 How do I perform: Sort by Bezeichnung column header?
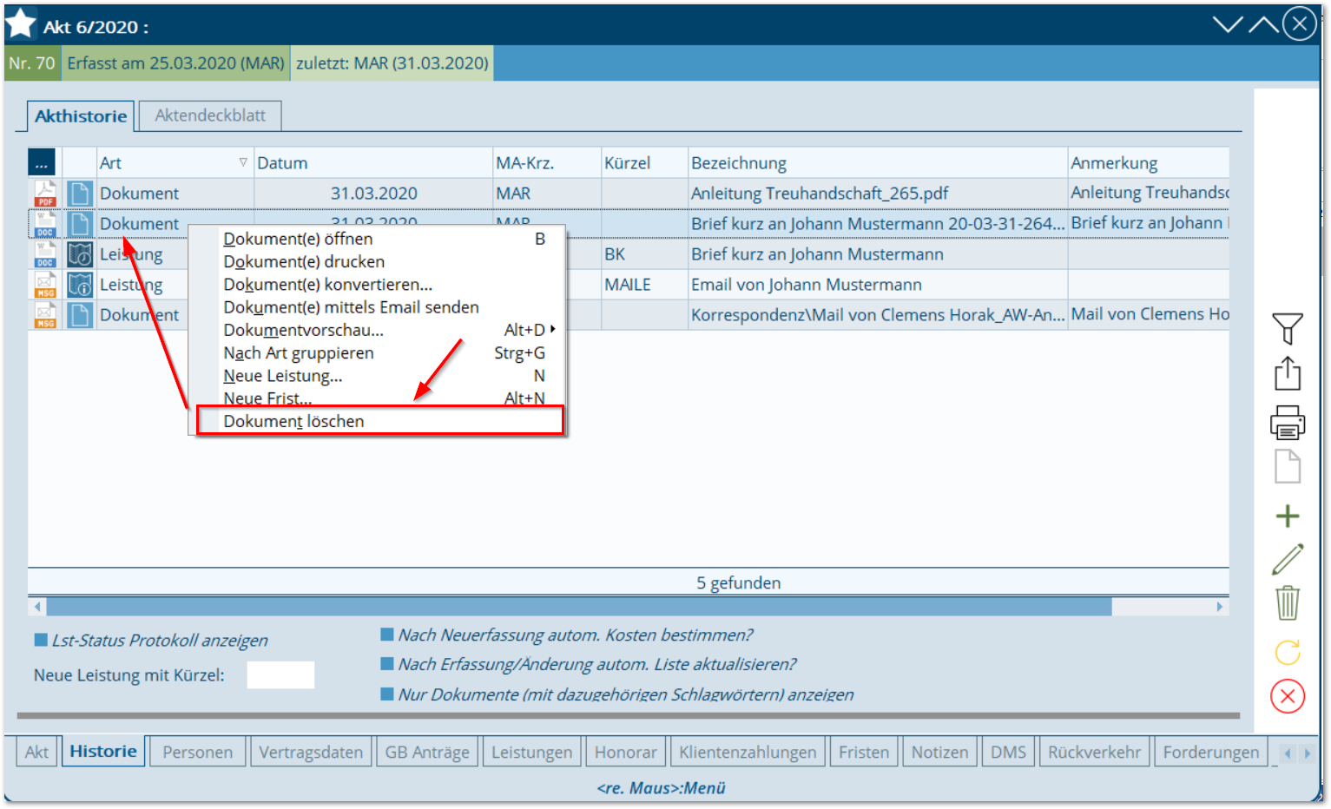point(878,162)
